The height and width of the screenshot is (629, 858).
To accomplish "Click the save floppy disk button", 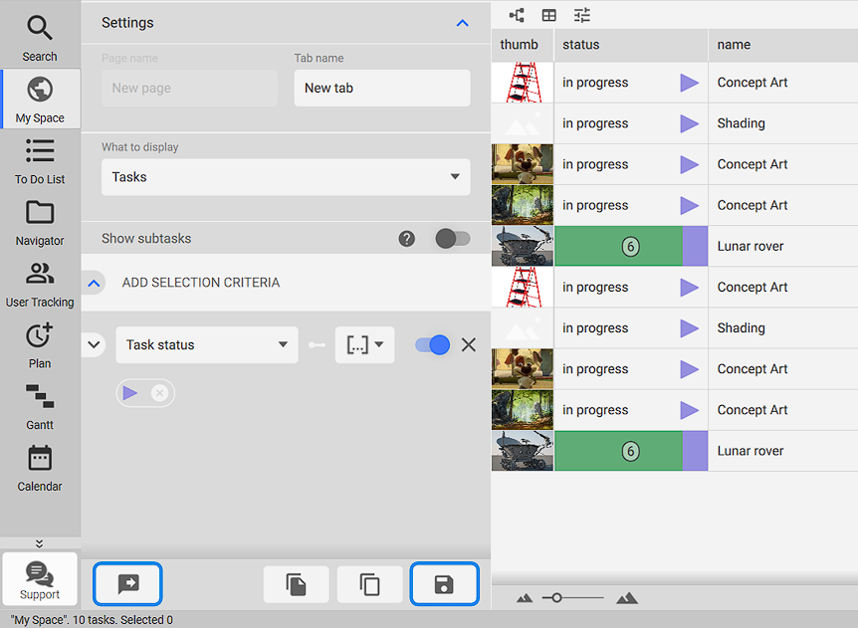I will point(444,583).
